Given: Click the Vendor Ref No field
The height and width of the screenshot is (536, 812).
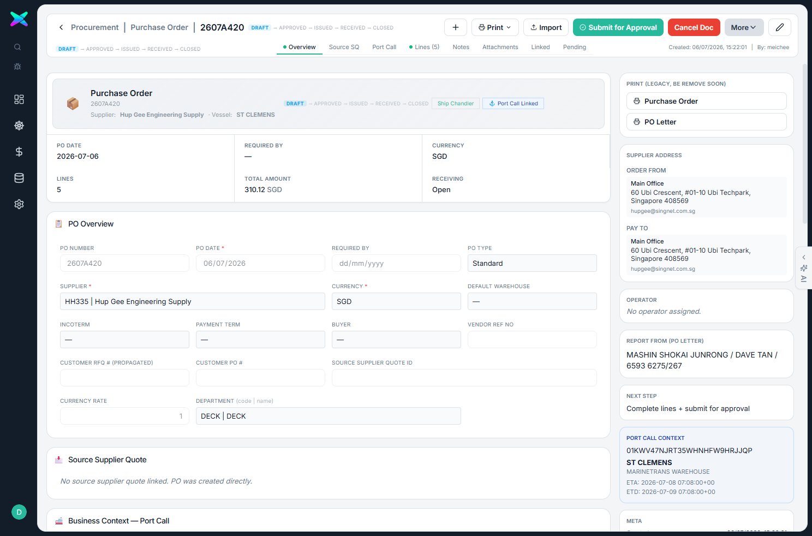Looking at the screenshot, I should pyautogui.click(x=532, y=340).
